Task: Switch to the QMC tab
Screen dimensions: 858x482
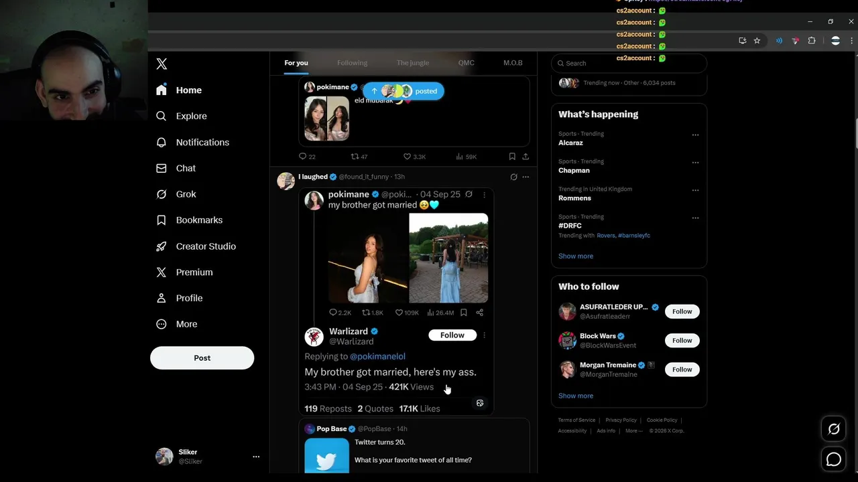Action: [x=466, y=63]
